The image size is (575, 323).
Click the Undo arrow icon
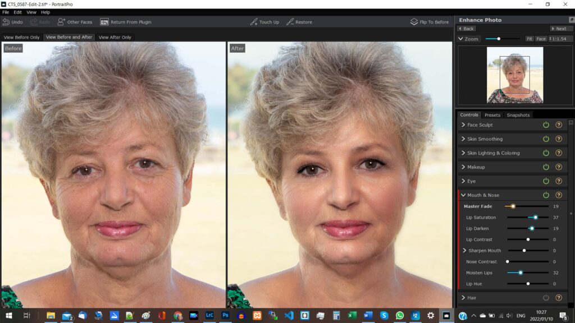coord(6,22)
